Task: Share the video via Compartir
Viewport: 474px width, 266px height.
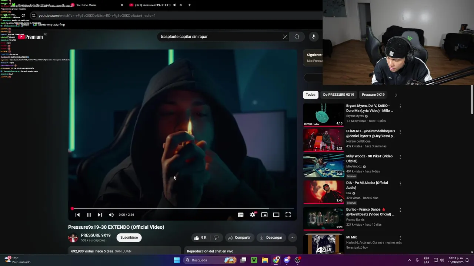Action: point(239,238)
